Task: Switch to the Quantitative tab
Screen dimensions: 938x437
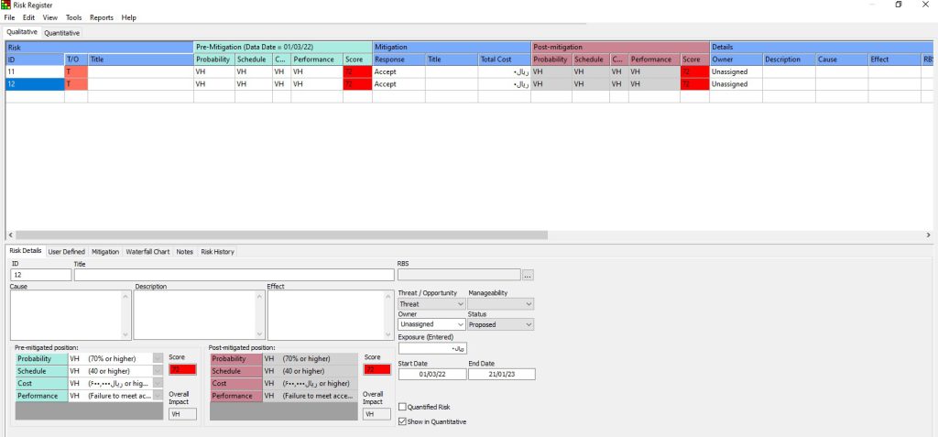Action: (61, 33)
